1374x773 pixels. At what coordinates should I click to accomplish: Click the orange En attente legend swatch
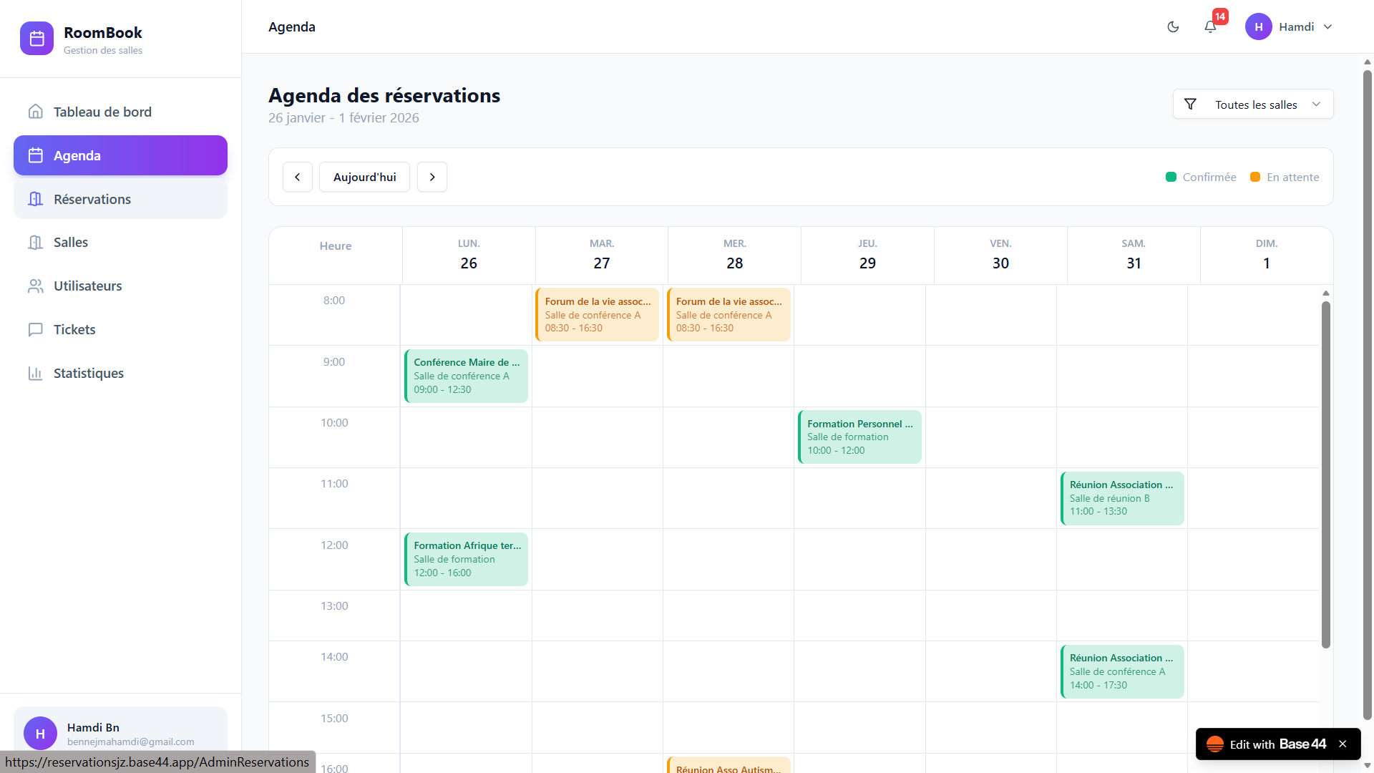[x=1255, y=177]
